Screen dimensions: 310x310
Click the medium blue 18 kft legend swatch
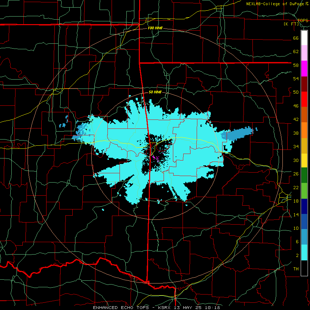coord(304,221)
